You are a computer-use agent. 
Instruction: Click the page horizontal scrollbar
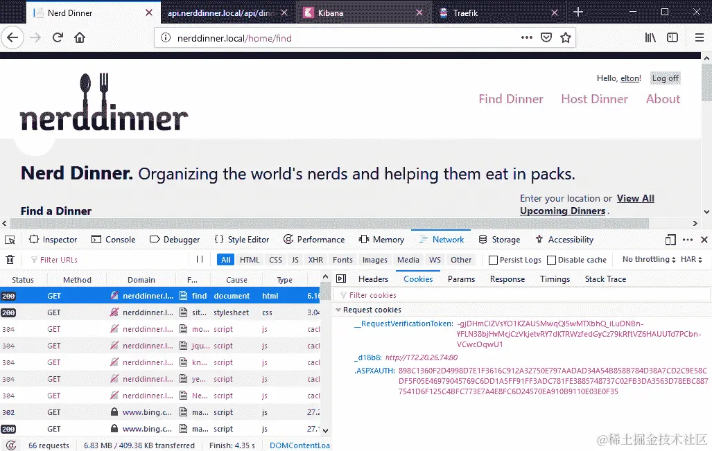point(330,223)
